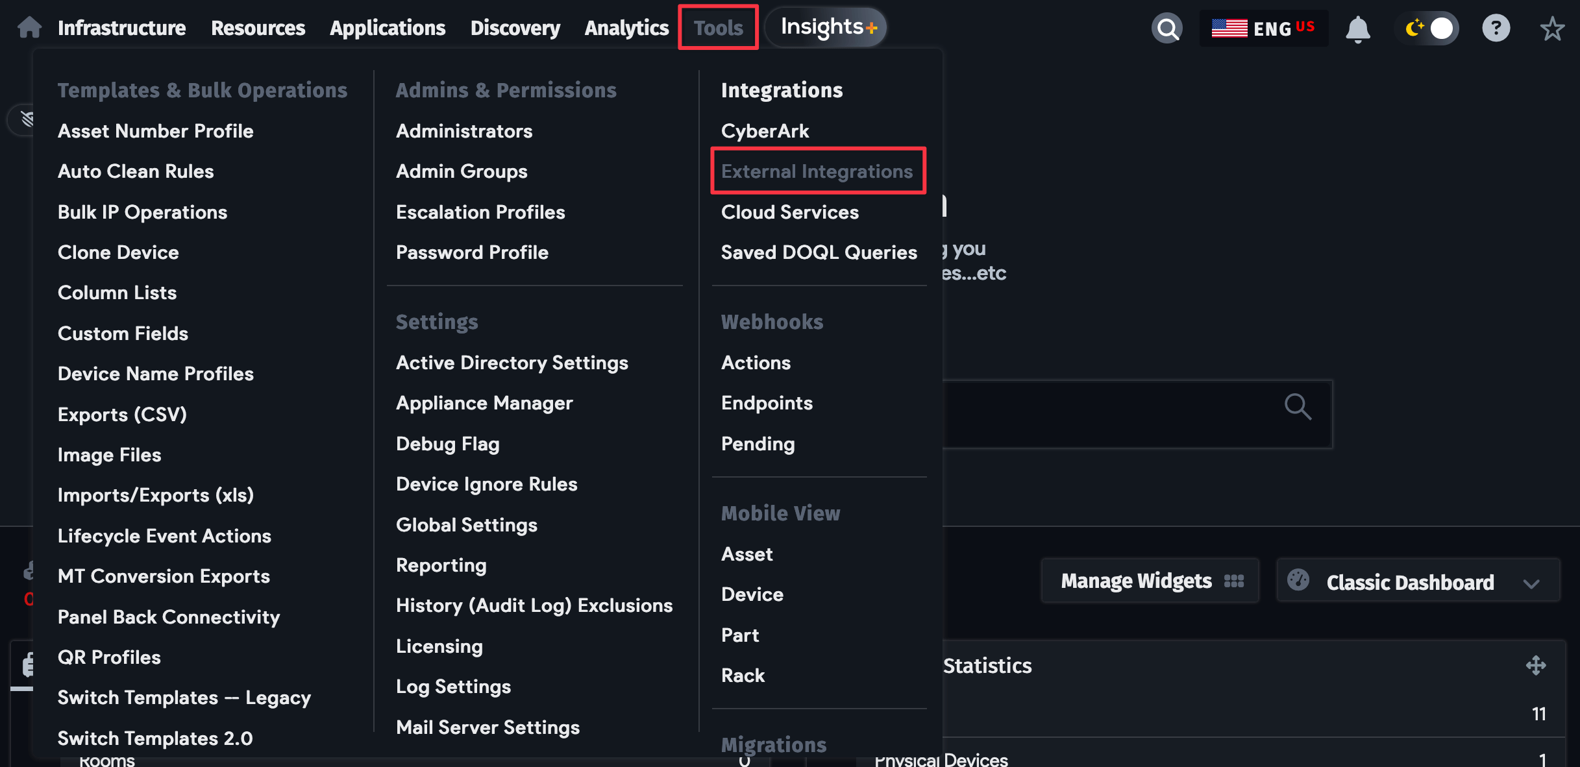
Task: Click the notification bell icon
Action: pyautogui.click(x=1359, y=27)
